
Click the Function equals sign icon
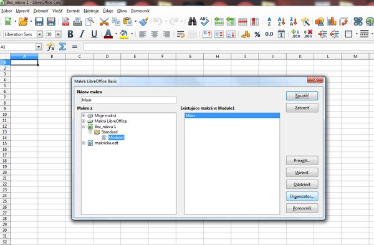point(75,47)
